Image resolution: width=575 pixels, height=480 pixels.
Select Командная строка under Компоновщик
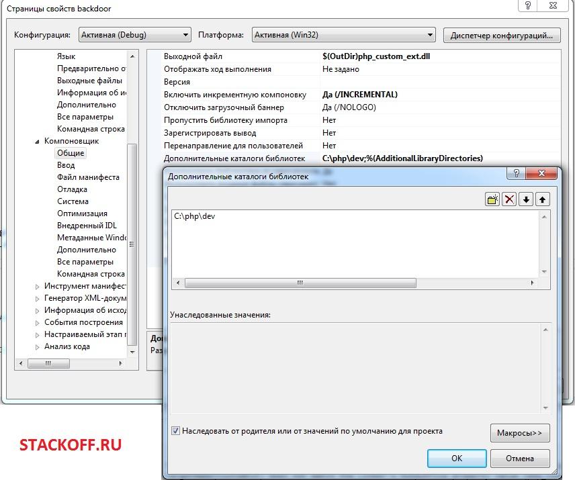(x=91, y=274)
